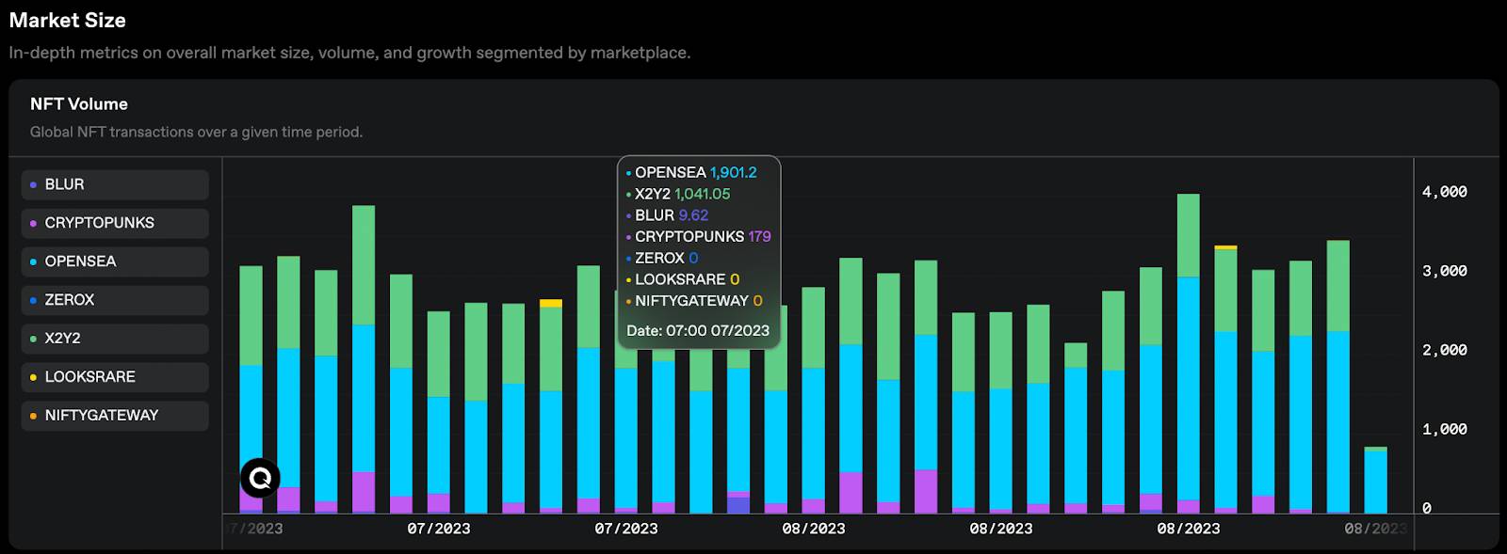Click the dark blue BLUR segment in chart
This screenshot has height=554, width=1507.
738,505
